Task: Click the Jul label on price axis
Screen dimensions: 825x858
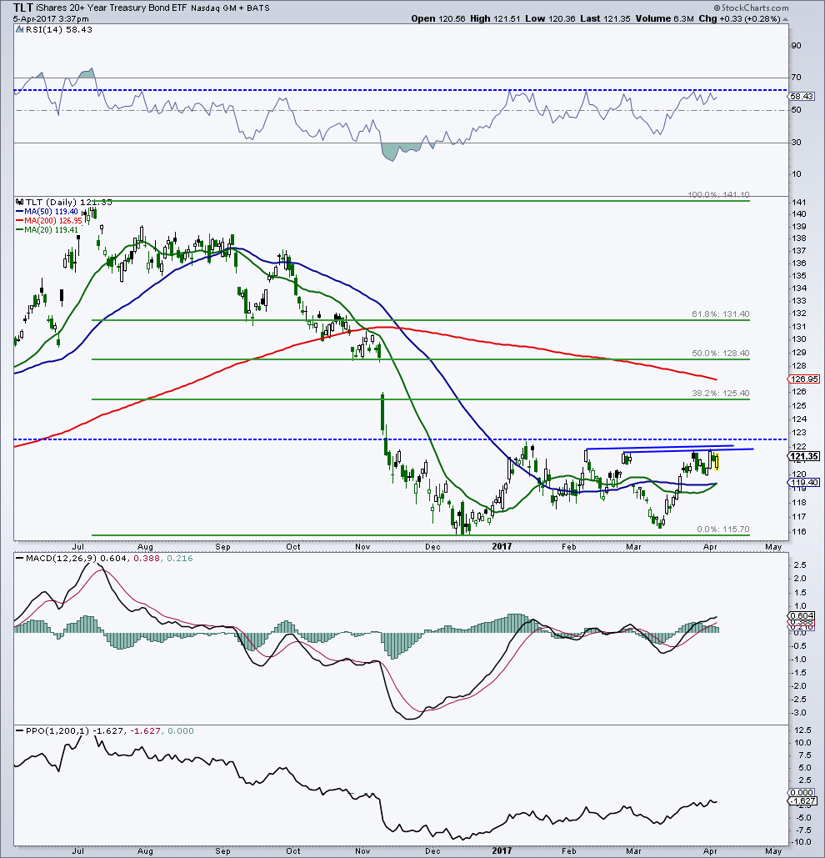Action: (x=78, y=547)
